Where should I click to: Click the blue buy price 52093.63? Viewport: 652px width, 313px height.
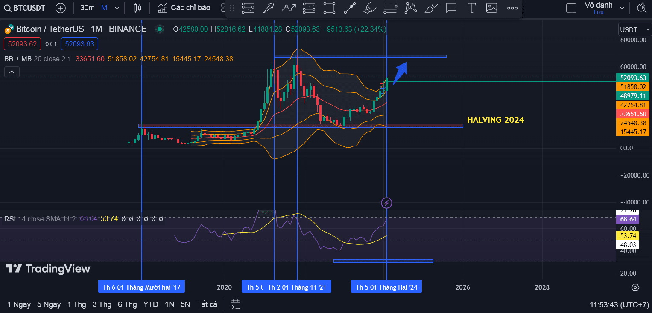[x=79, y=44]
